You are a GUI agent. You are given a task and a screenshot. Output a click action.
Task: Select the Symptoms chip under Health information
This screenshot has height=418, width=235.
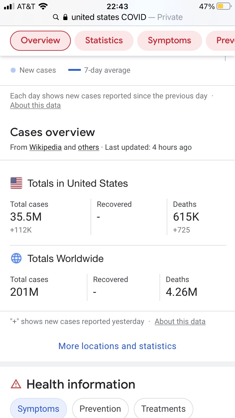pyautogui.click(x=39, y=408)
